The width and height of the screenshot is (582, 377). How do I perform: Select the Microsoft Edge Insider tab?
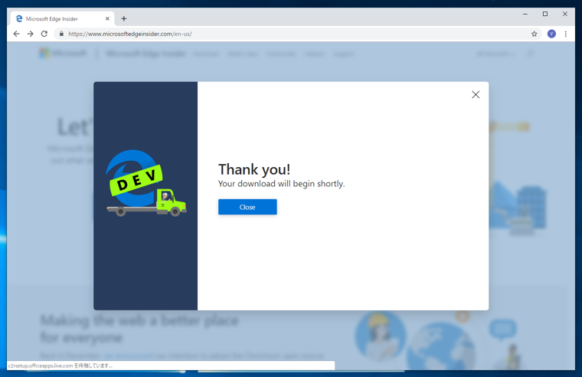(x=62, y=18)
